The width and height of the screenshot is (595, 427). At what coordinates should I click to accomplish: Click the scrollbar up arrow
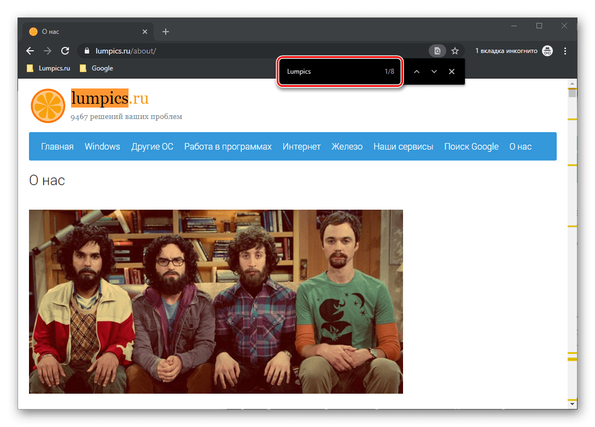point(572,84)
